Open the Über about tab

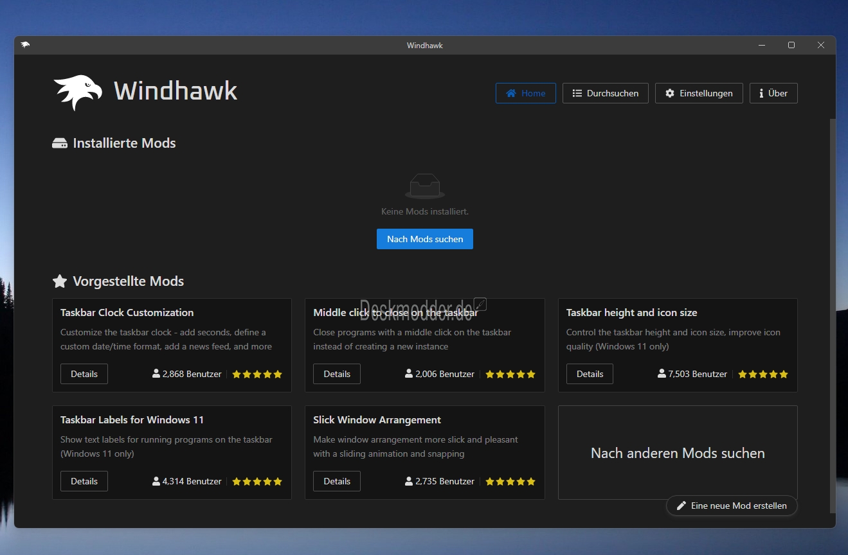pos(773,93)
